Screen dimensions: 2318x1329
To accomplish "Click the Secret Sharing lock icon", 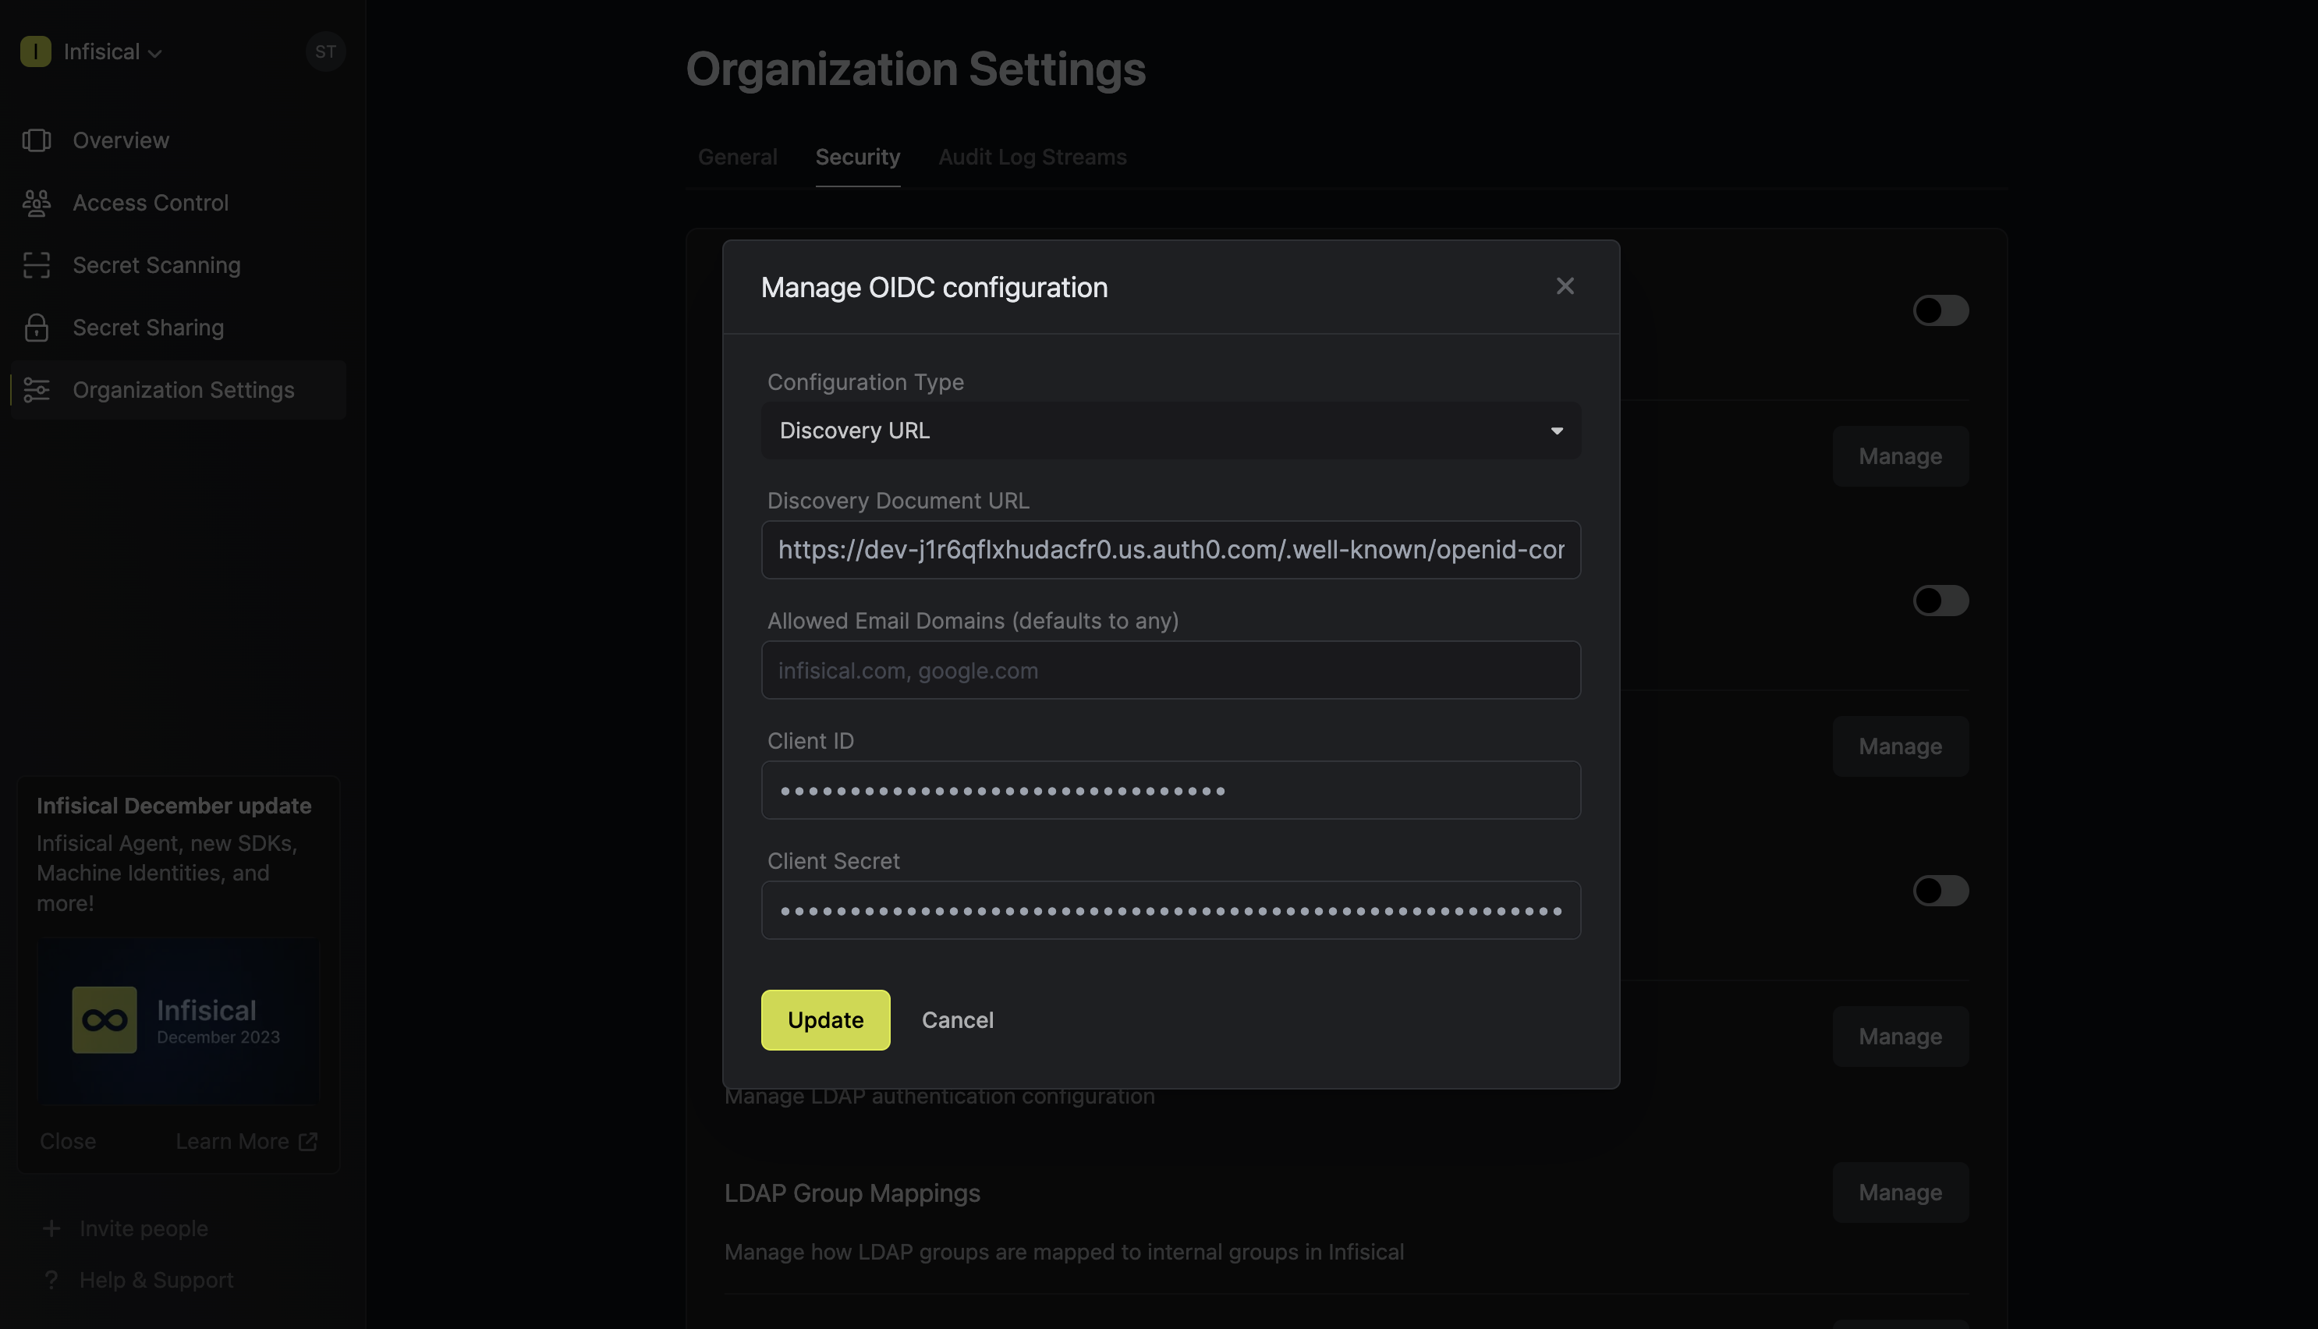I will (x=37, y=327).
